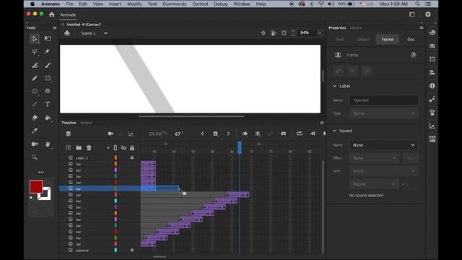Open the Layer Depth panel icon
This screenshot has width=462, height=260.
click(x=131, y=134)
